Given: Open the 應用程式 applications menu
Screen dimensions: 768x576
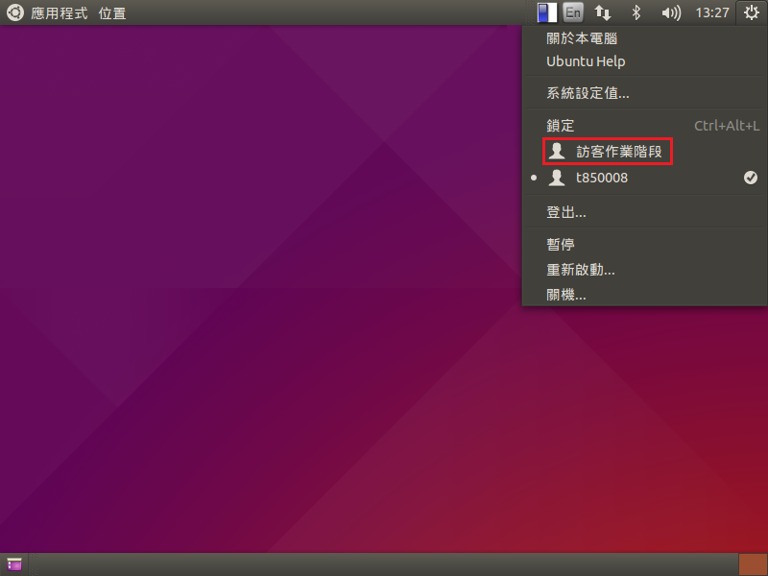Looking at the screenshot, I should [60, 13].
